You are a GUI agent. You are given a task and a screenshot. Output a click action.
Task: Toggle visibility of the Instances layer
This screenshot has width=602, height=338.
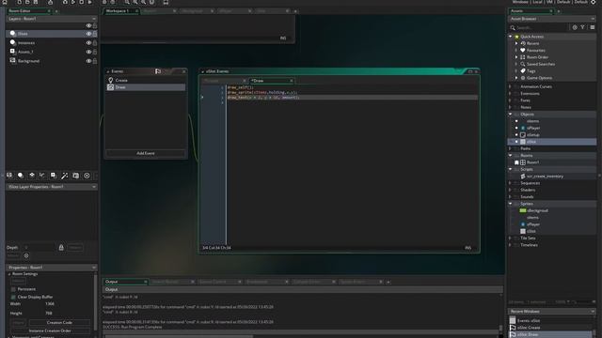point(88,43)
